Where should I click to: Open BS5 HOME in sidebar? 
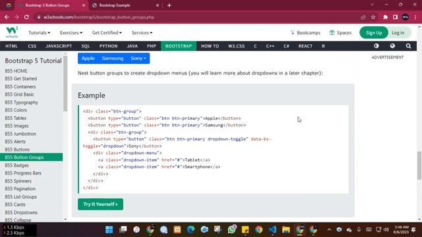(16, 71)
